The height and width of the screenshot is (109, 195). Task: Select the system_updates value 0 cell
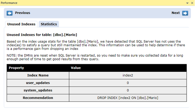[x=128, y=90]
